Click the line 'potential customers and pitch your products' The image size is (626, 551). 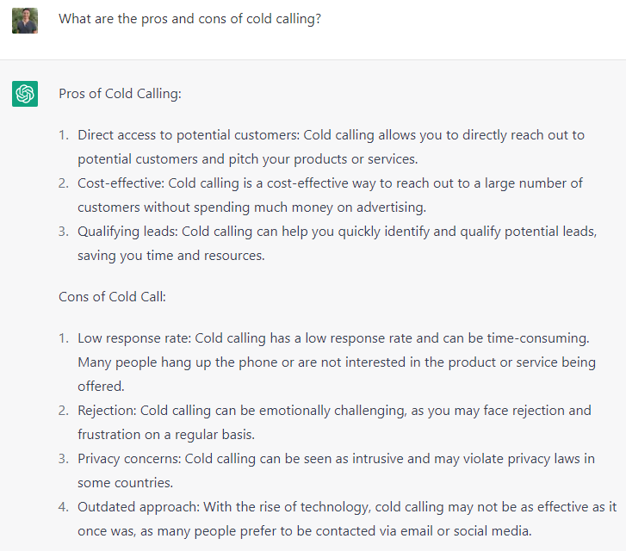[x=247, y=159]
